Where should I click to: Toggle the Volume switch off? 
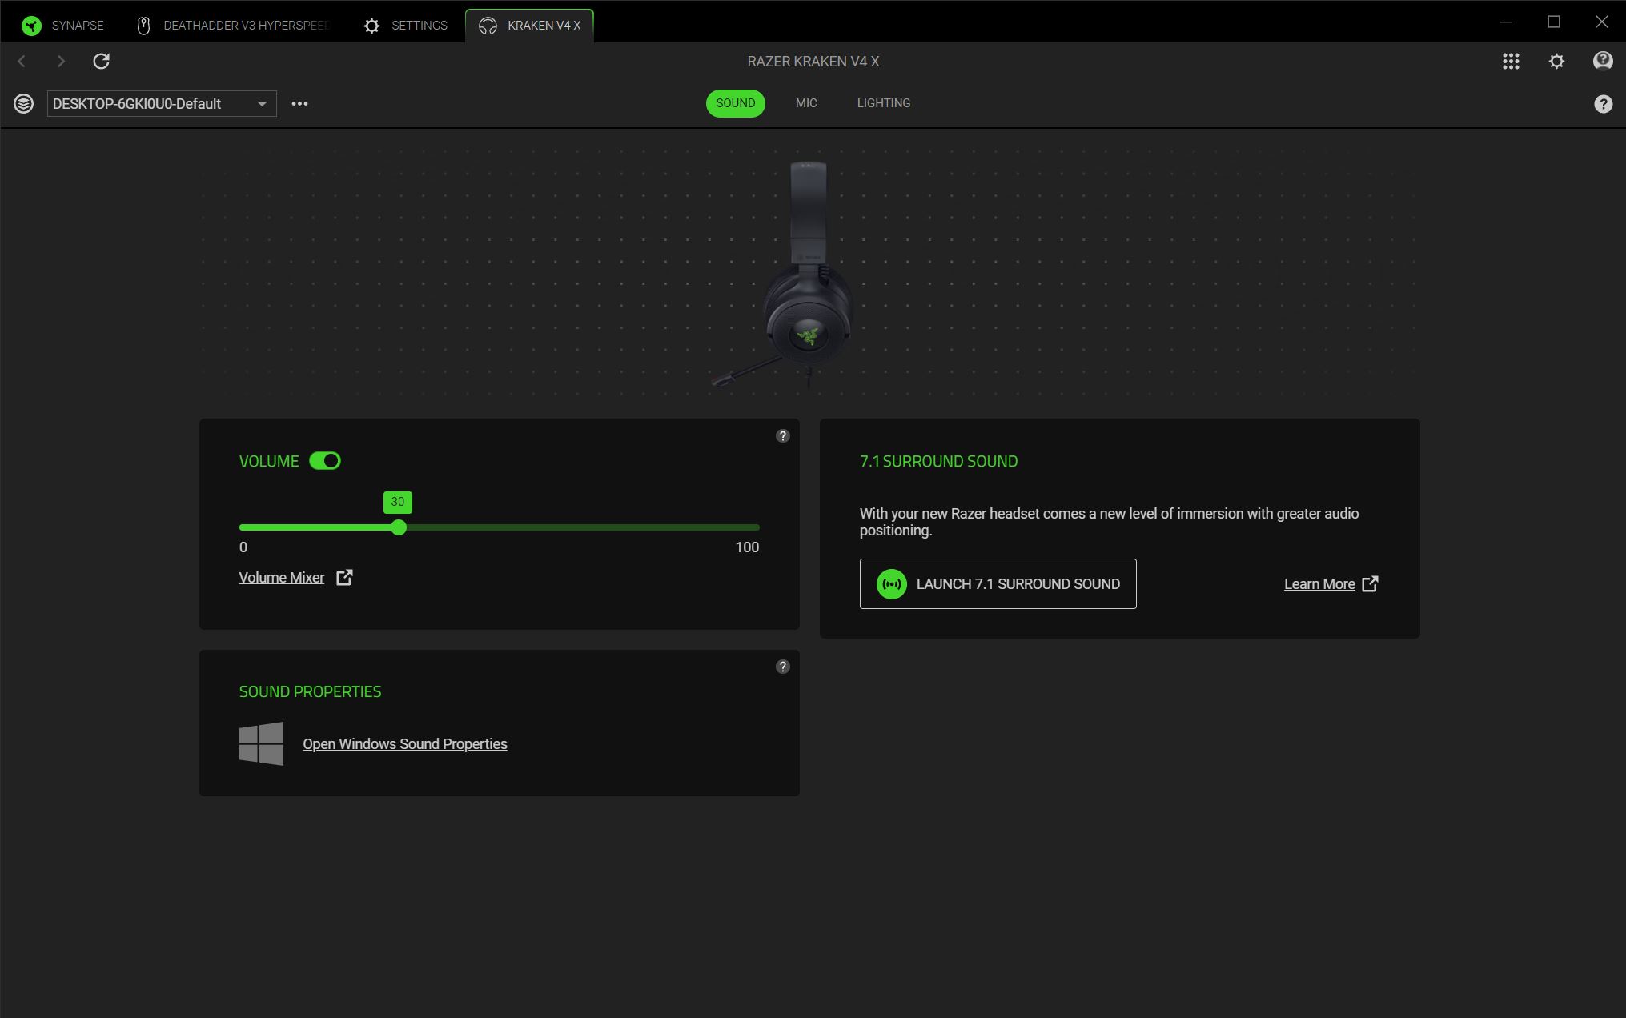coord(325,461)
